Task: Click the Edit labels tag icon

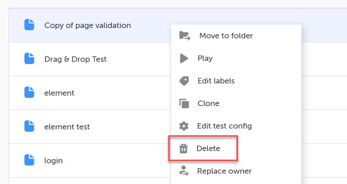Action: pos(184,81)
